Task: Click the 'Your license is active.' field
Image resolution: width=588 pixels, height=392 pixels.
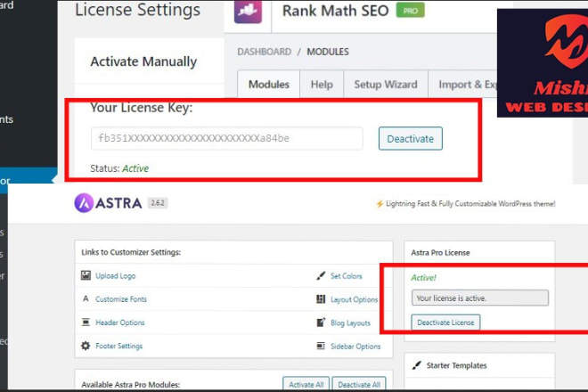Action: [479, 298]
